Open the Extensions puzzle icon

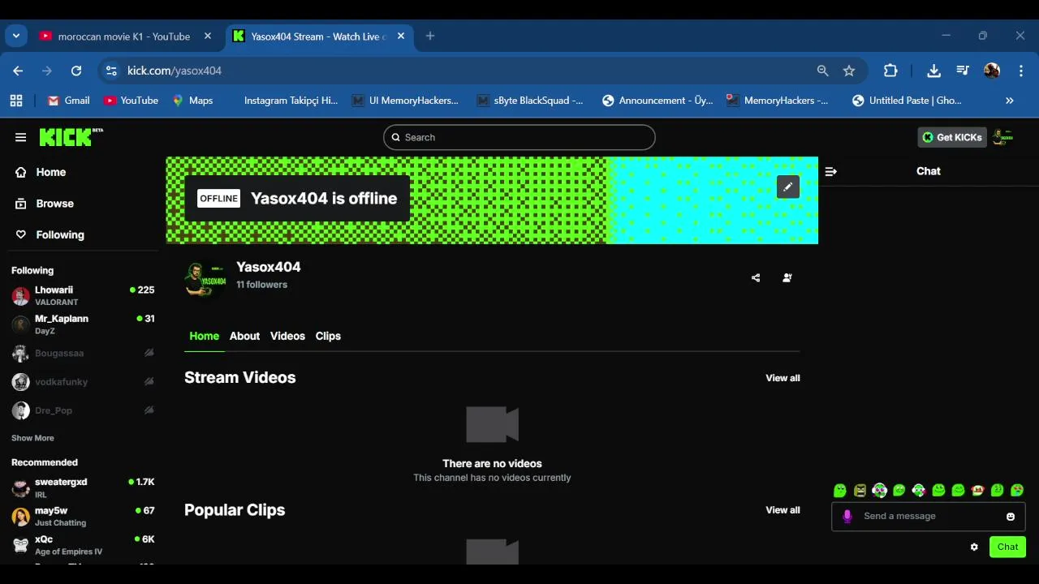click(x=890, y=71)
